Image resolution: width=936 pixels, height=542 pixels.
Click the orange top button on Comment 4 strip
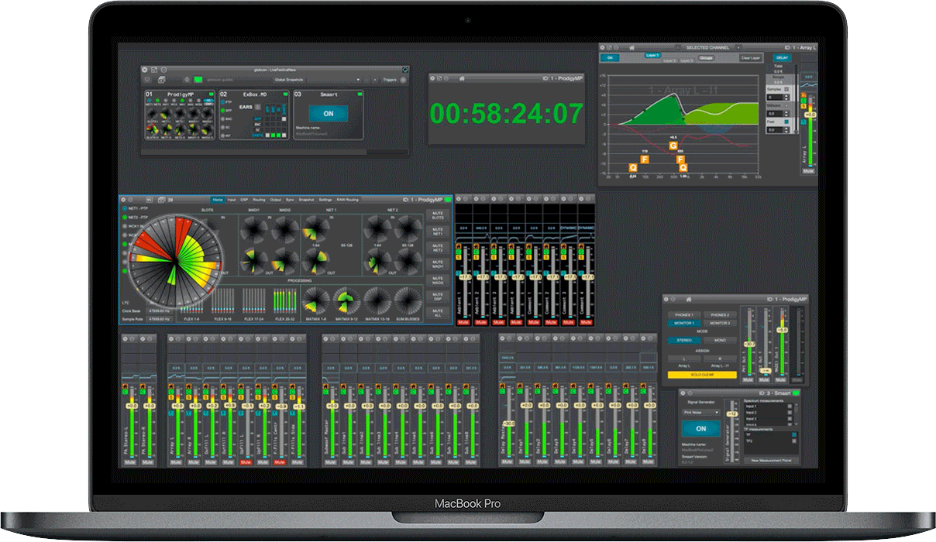click(582, 245)
